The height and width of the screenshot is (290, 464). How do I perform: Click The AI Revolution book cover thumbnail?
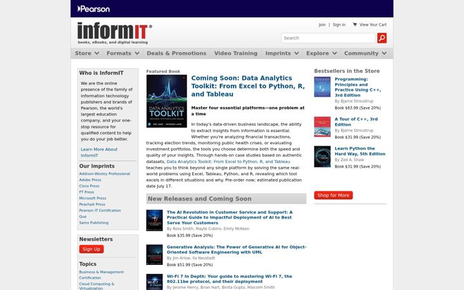point(155,220)
